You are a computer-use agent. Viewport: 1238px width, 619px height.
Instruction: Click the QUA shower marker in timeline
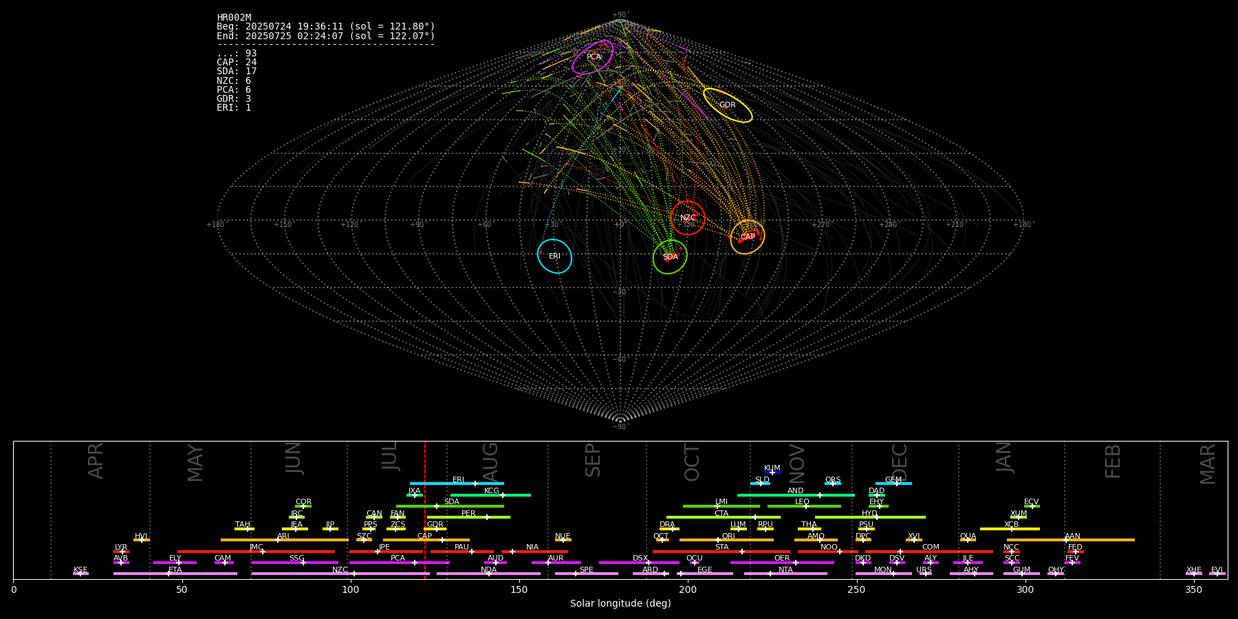coord(968,540)
